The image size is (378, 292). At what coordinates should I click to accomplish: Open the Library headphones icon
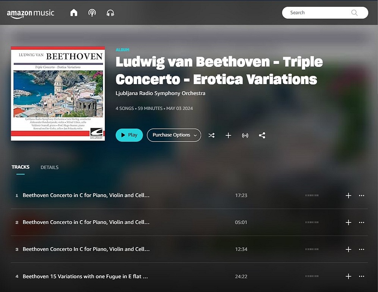tap(110, 13)
